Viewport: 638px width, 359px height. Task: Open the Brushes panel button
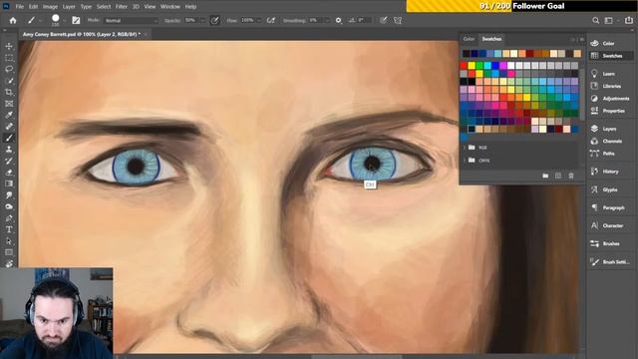[611, 243]
